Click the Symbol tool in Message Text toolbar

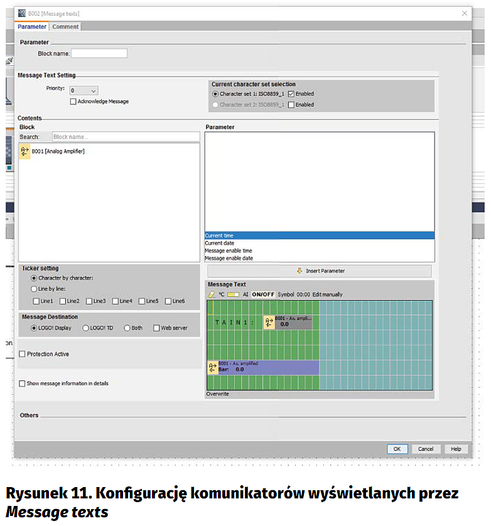286,294
